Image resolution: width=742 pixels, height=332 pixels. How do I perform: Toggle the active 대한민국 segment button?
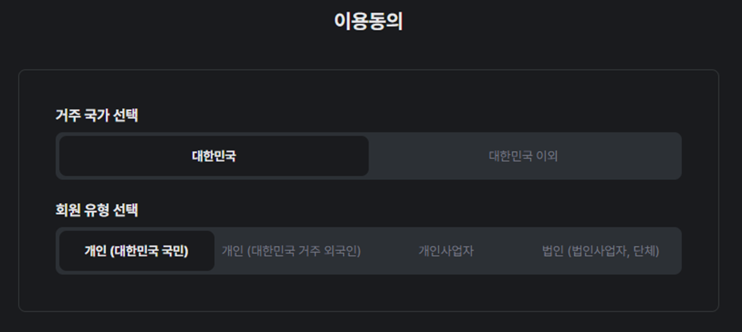[x=213, y=156]
